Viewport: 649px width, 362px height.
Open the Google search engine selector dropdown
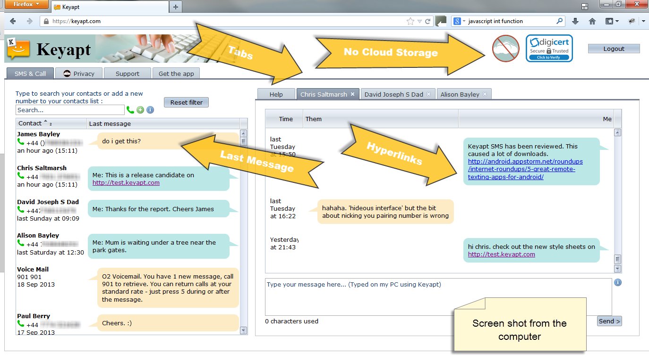(460, 21)
